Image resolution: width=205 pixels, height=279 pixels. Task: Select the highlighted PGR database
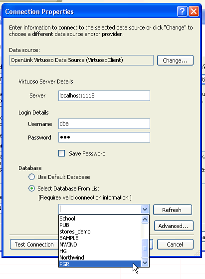click(100, 264)
